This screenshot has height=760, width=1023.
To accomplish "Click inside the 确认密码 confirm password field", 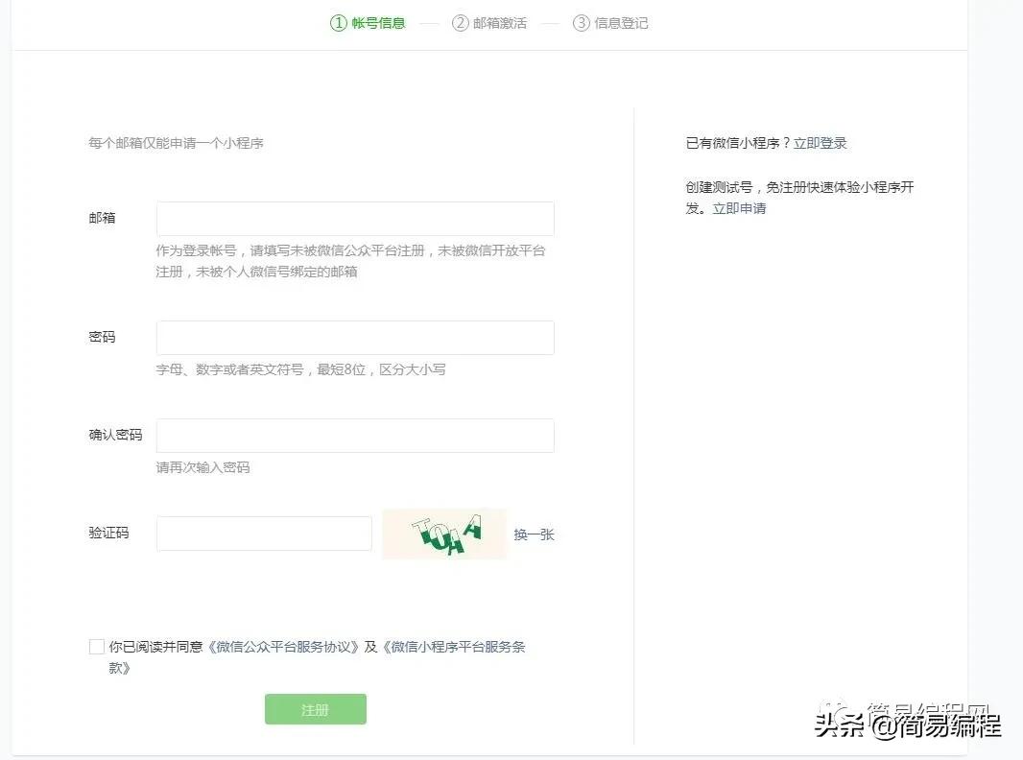I will (x=354, y=435).
